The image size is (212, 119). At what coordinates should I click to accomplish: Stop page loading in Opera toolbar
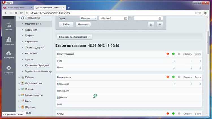[x=16, y=13]
